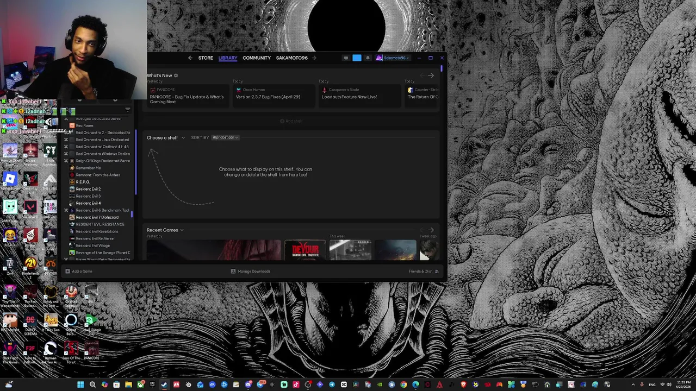Click main library page scrollbar
696x391 pixels.
tap(442, 68)
